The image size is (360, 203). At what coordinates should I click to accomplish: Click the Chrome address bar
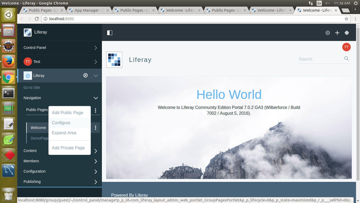tap(196, 19)
